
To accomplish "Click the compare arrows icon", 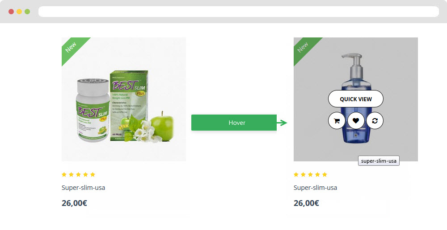I will [375, 121].
